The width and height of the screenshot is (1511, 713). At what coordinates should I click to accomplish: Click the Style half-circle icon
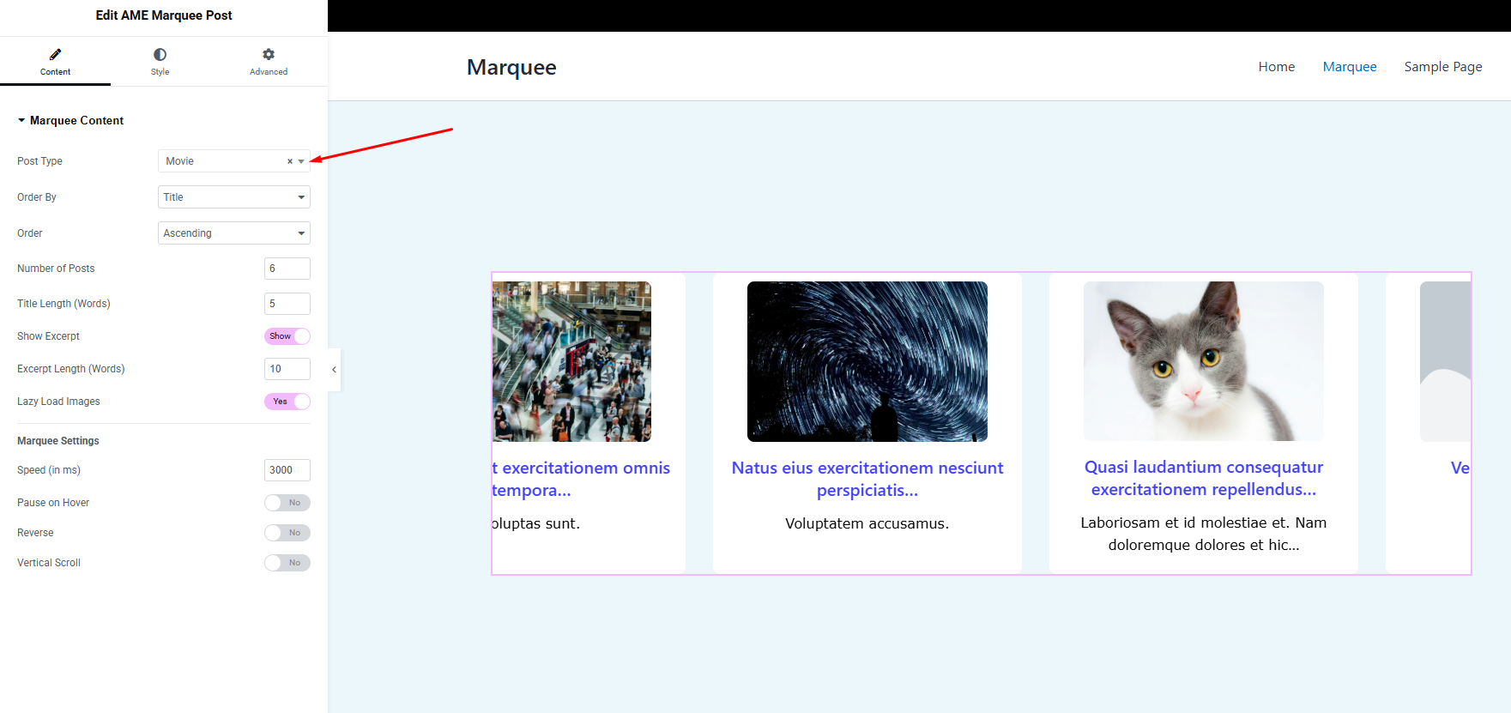160,54
